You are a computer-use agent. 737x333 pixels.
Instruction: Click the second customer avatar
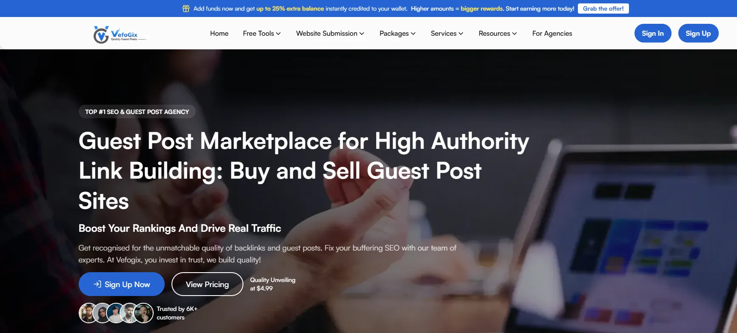click(x=102, y=313)
